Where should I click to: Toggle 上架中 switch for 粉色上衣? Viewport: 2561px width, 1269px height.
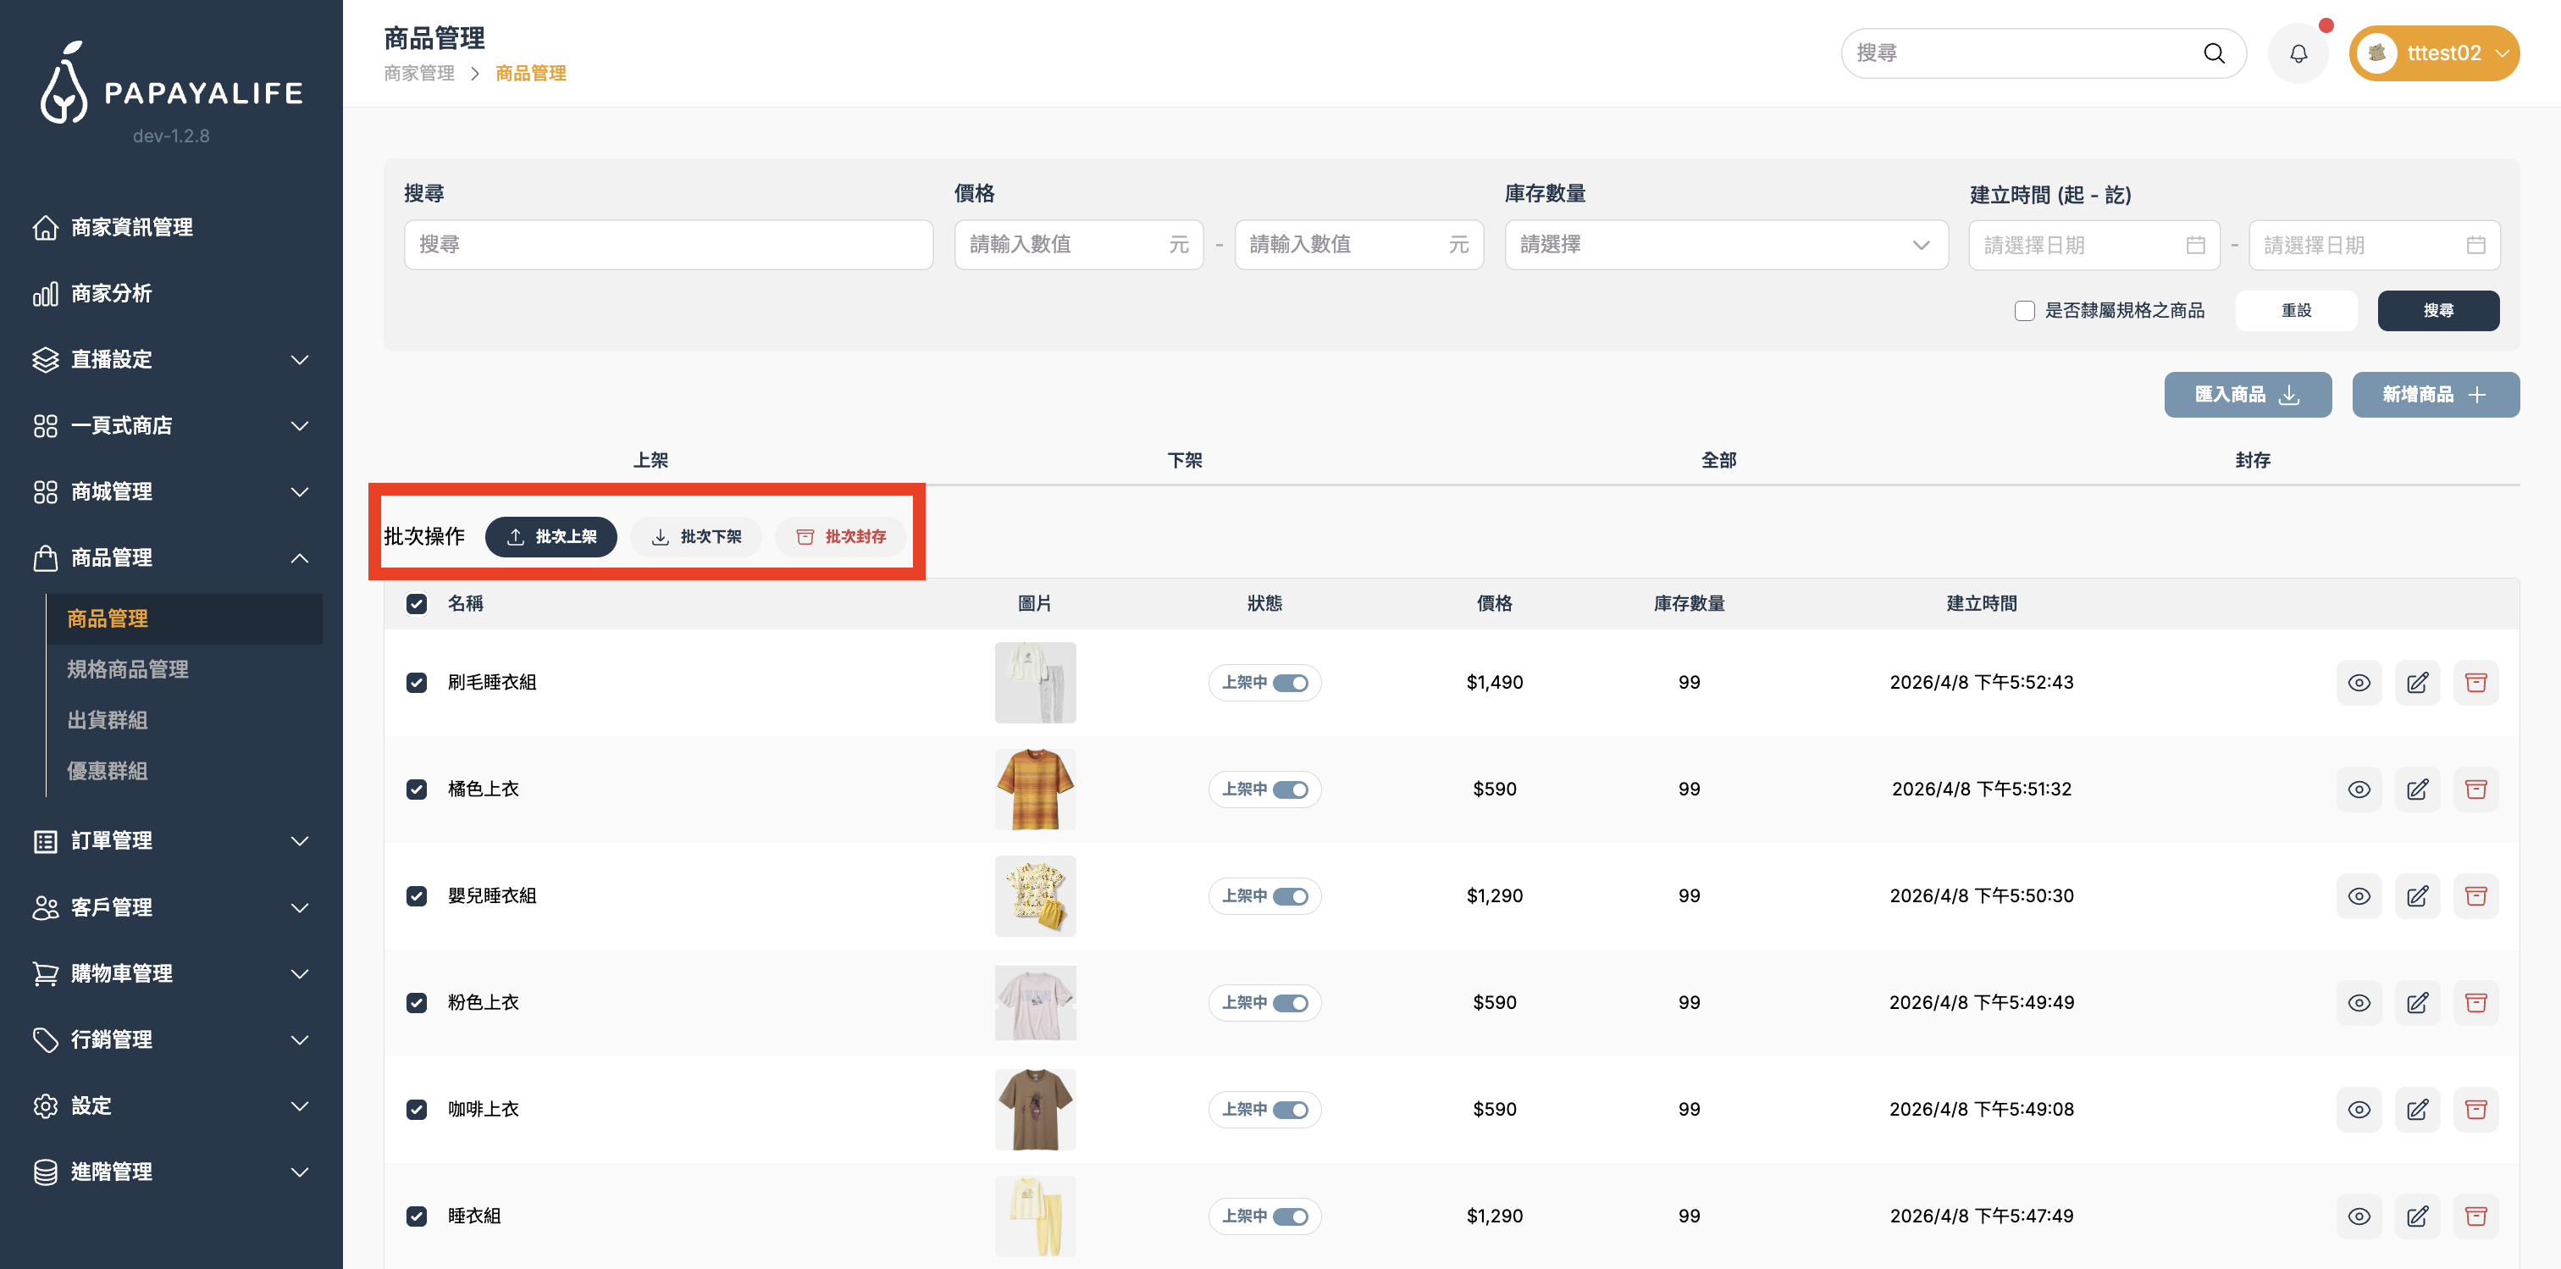pyautogui.click(x=1290, y=1002)
